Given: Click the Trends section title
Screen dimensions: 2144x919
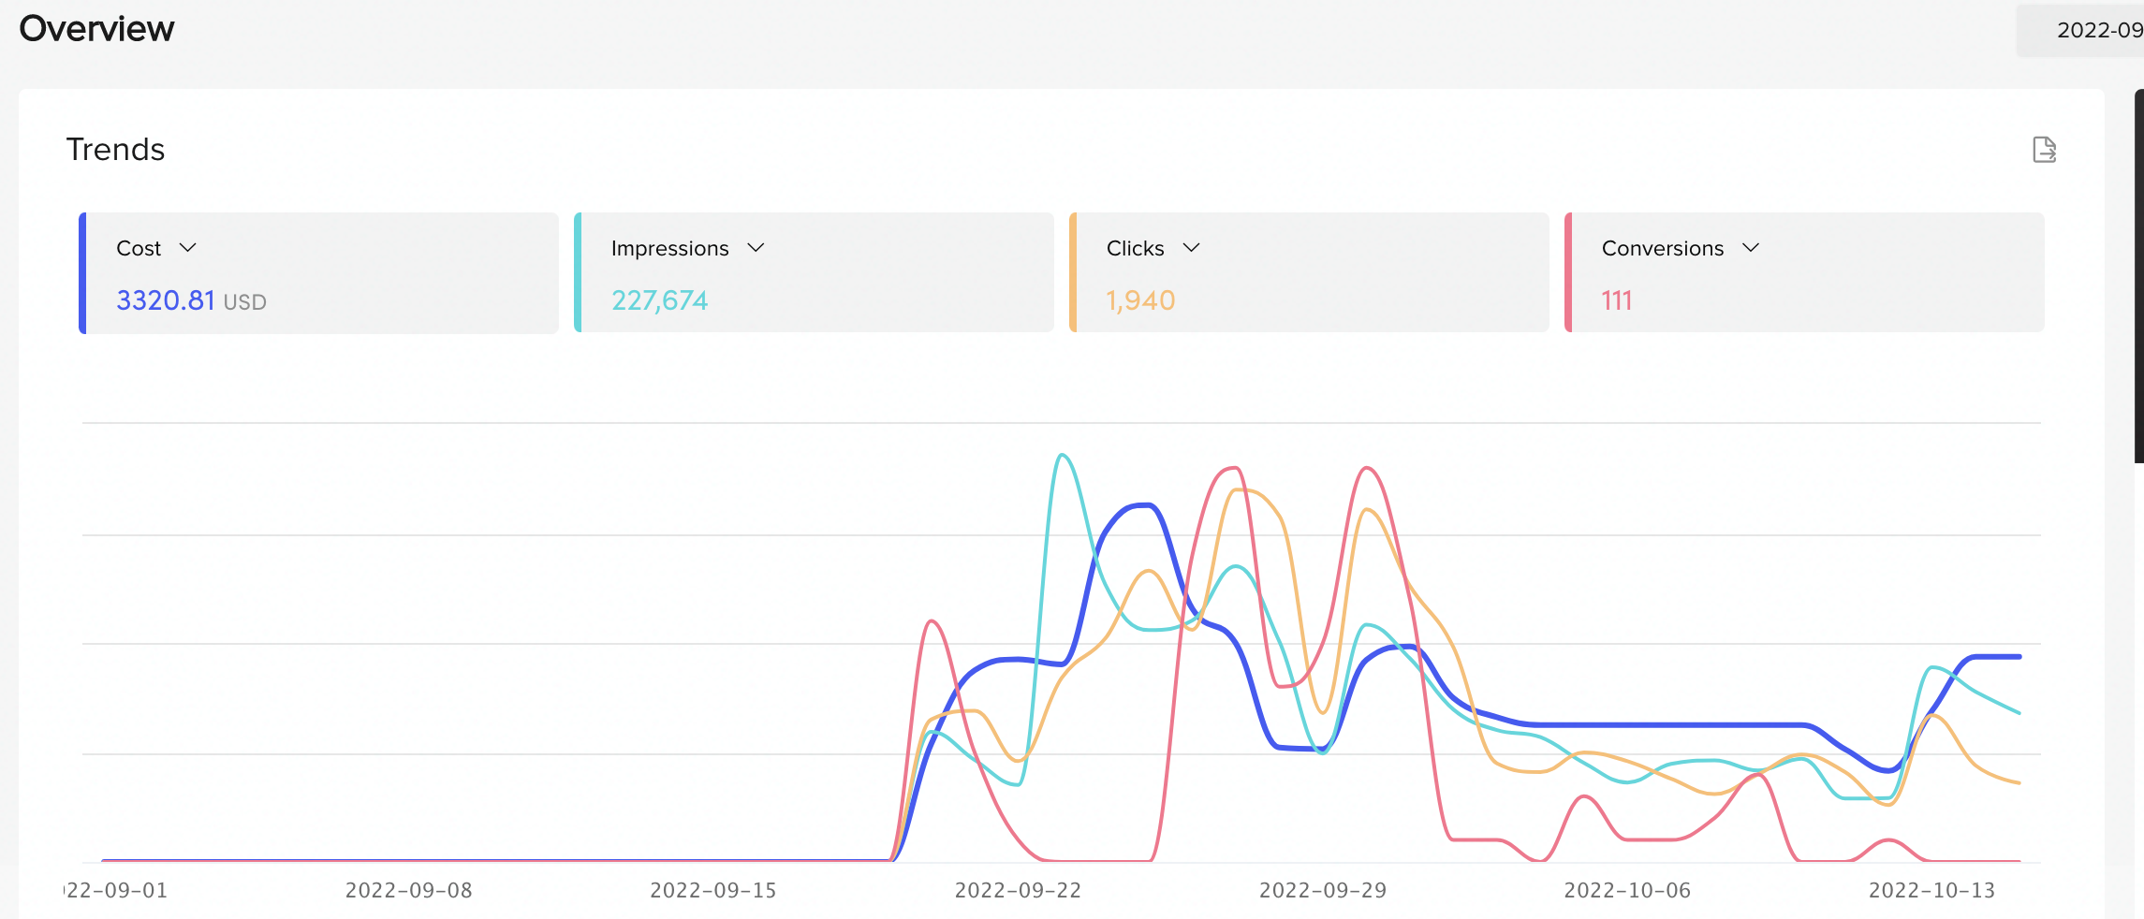Looking at the screenshot, I should pyautogui.click(x=115, y=150).
